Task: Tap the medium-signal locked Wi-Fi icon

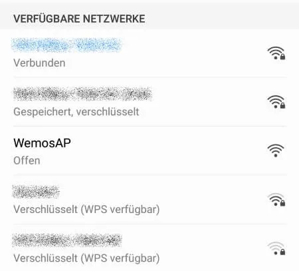Action: (276, 200)
